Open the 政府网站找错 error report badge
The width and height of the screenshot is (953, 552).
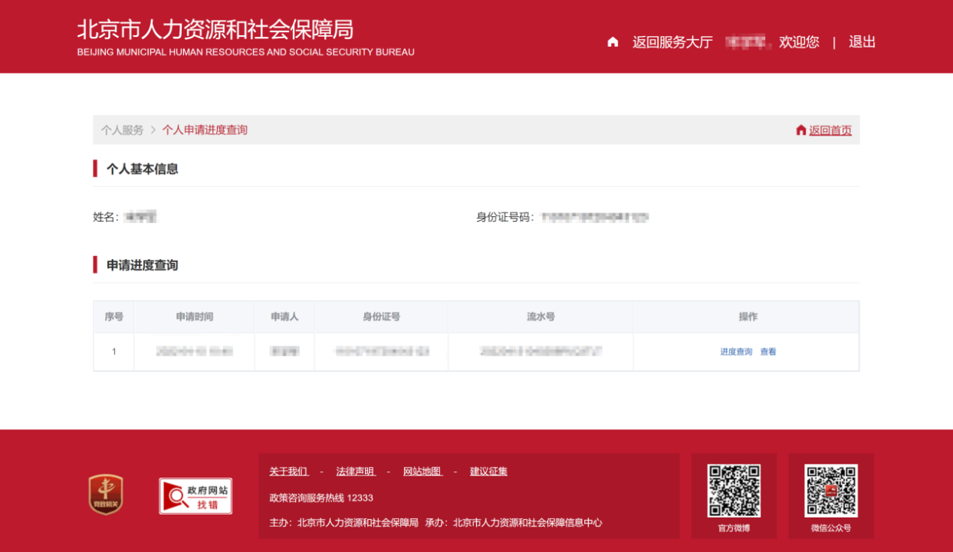point(196,496)
